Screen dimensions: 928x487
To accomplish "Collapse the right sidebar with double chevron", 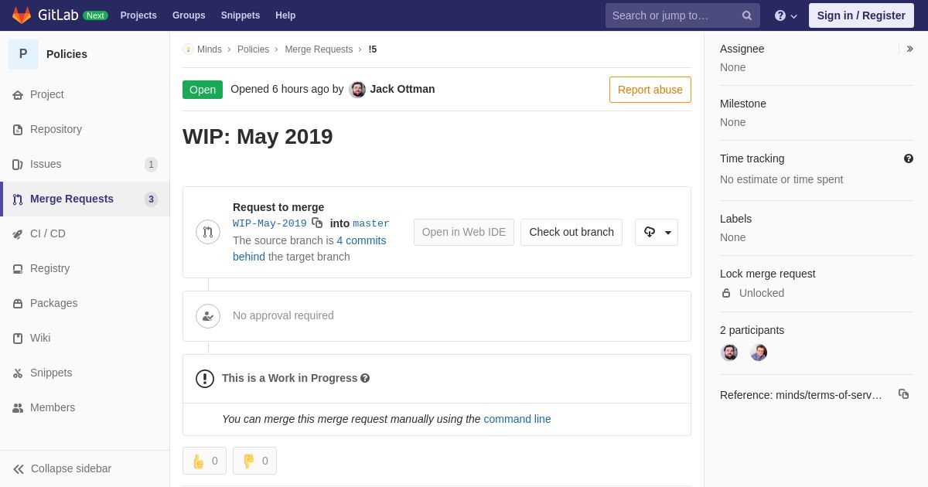I will tap(909, 49).
